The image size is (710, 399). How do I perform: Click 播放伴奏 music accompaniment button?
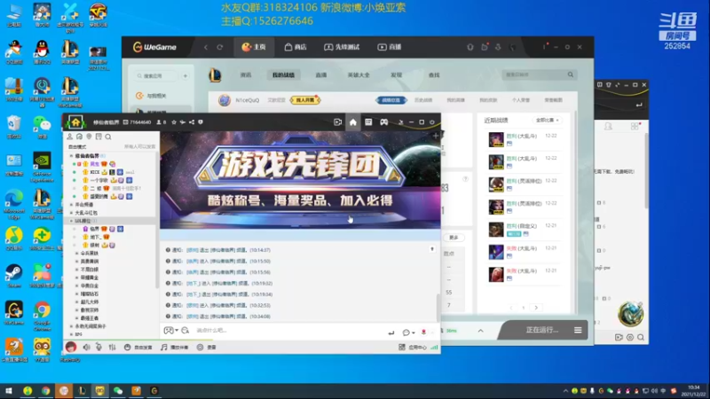[174, 348]
